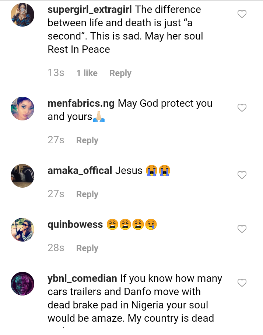263x335 pixels.
Task: Tap the heart beside quinbowess comment
Action: coord(242,229)
